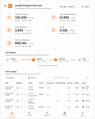The height and width of the screenshot is (119, 95).
Task: Click member avatar in May 27 row
Action: 18,107
